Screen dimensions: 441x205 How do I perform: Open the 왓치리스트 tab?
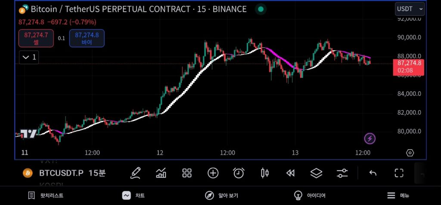coord(46,196)
